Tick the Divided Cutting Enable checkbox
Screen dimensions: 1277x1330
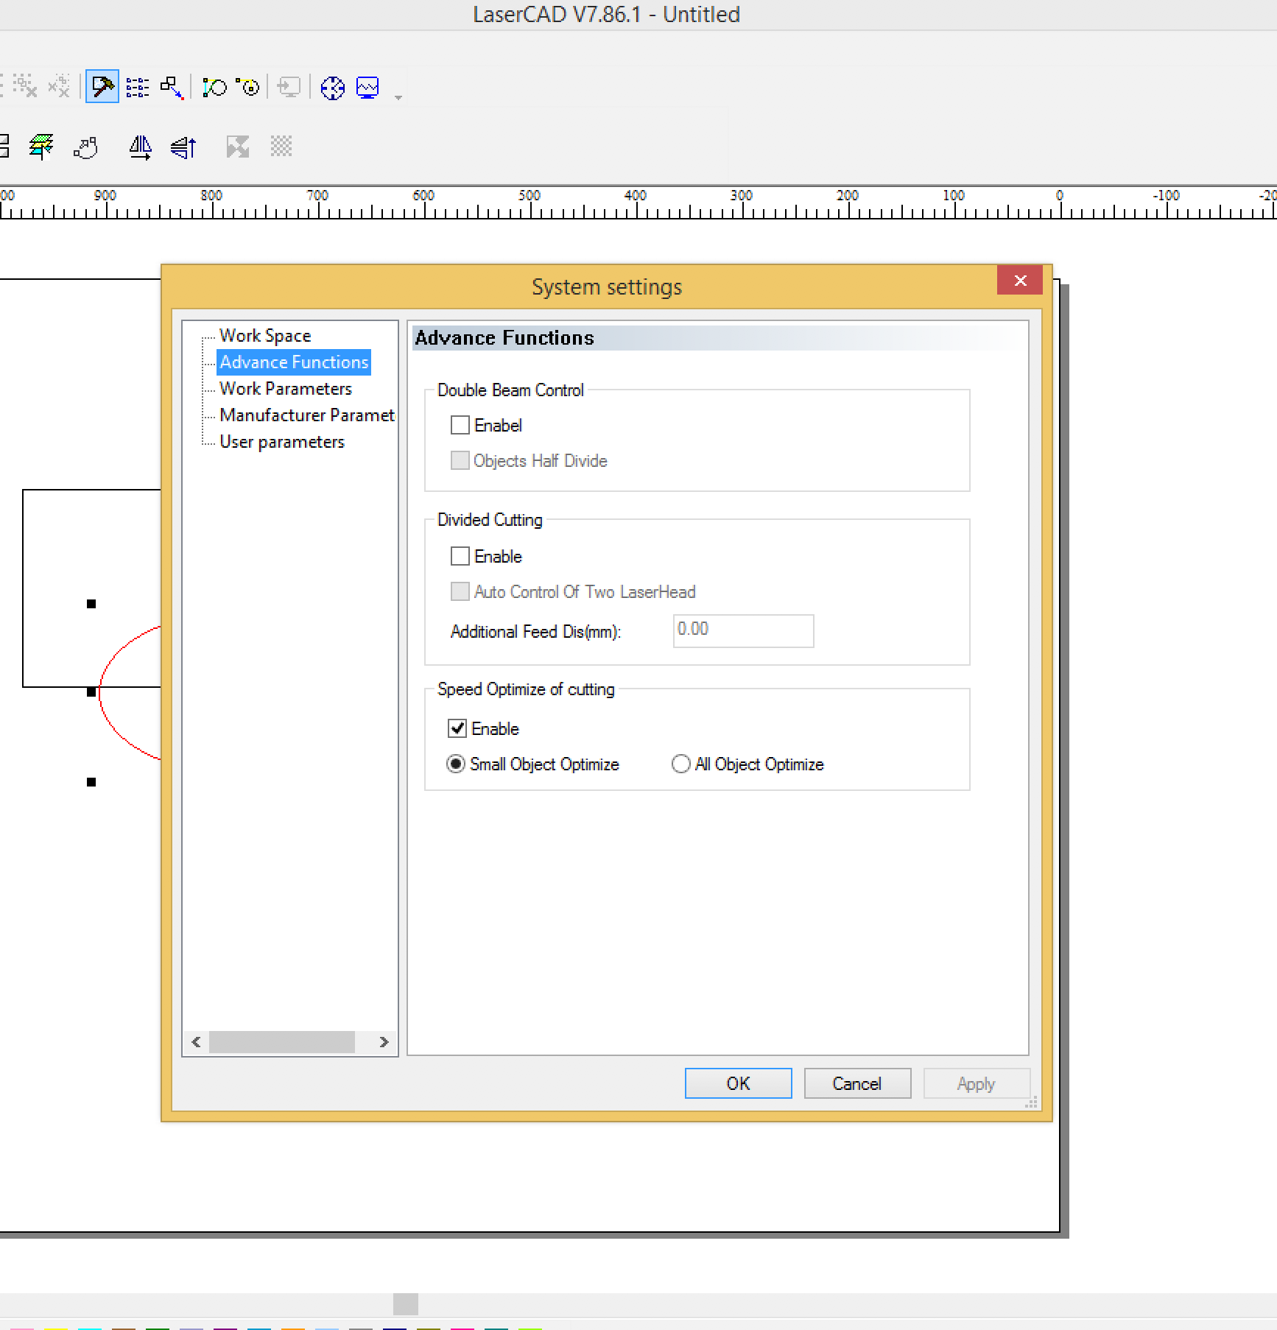click(x=460, y=556)
